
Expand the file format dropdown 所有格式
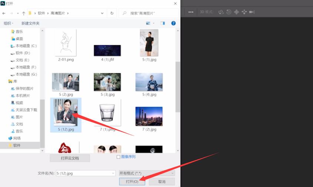172,173
